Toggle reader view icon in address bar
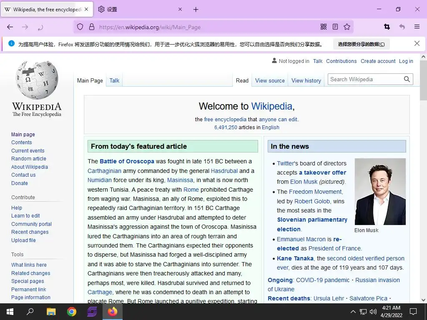The height and width of the screenshot is (320, 427). 335,27
